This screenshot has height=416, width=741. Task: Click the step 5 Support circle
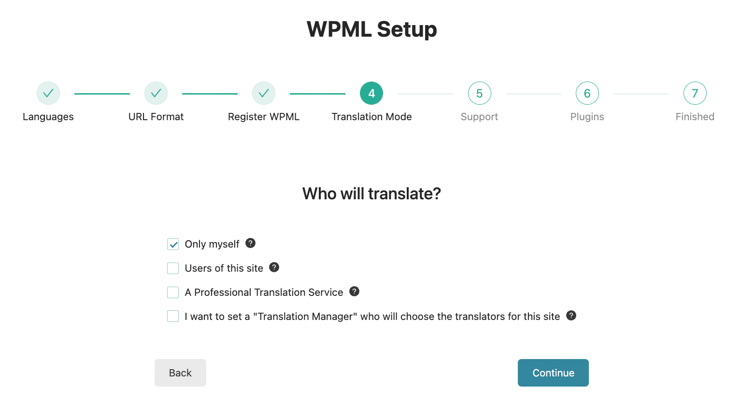479,93
